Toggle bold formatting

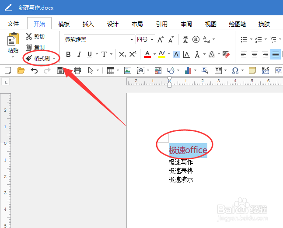click(x=68, y=54)
